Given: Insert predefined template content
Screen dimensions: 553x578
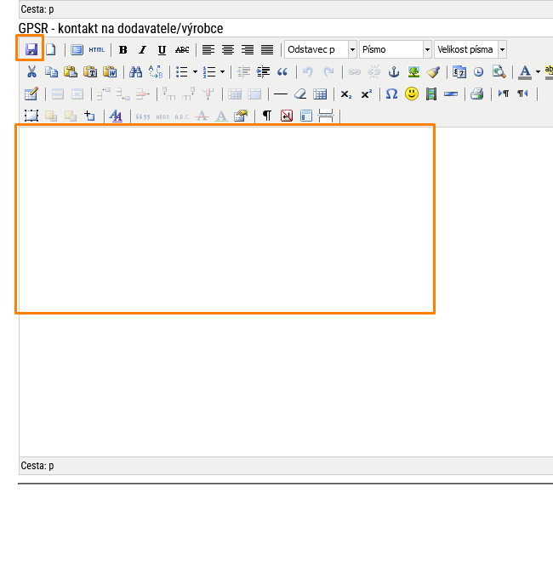Looking at the screenshot, I should tap(306, 116).
